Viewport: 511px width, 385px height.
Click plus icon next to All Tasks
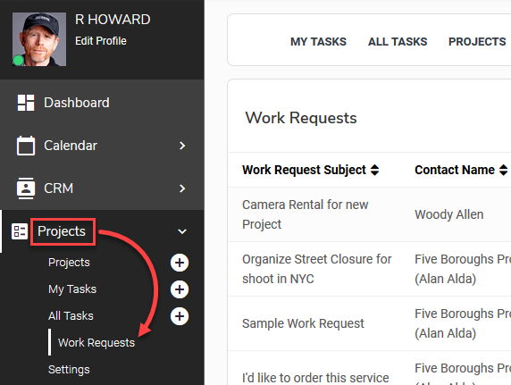pyautogui.click(x=180, y=316)
